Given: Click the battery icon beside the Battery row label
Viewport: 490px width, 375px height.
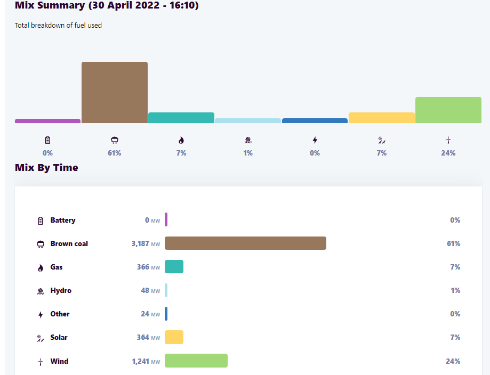Looking at the screenshot, I should 41,221.
